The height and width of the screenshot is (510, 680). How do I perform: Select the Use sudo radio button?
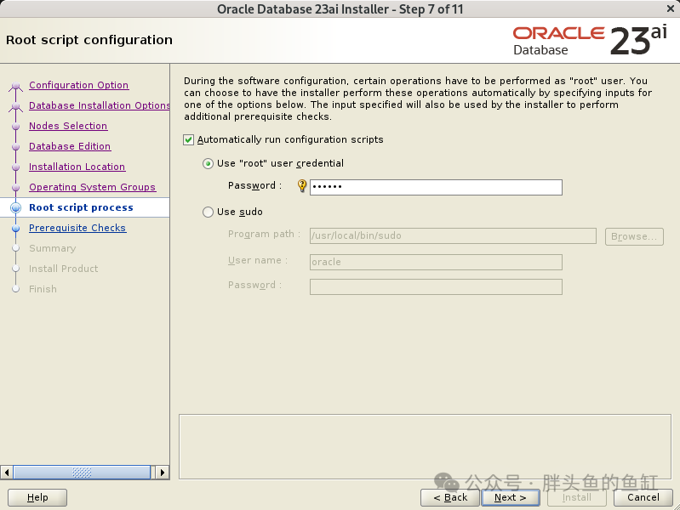(209, 212)
